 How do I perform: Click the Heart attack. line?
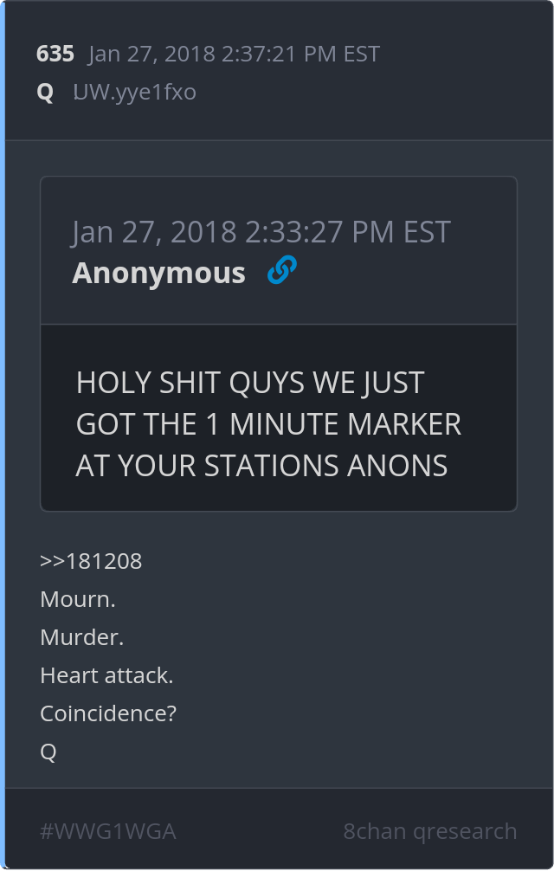(x=106, y=675)
